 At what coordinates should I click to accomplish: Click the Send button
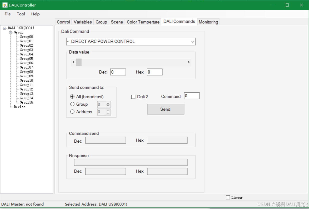(165, 109)
